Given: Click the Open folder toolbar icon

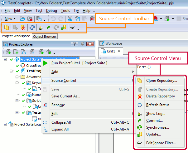Looking at the screenshot, I should pos(22,19).
